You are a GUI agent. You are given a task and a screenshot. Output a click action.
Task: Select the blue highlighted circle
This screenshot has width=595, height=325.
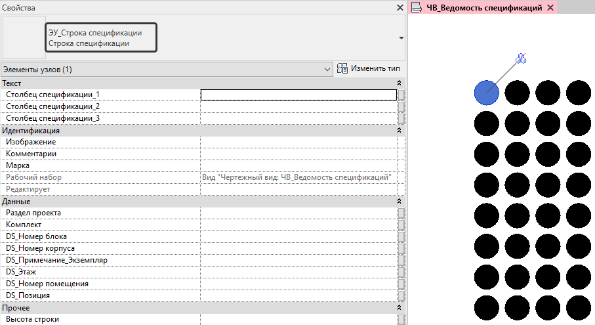click(x=486, y=93)
